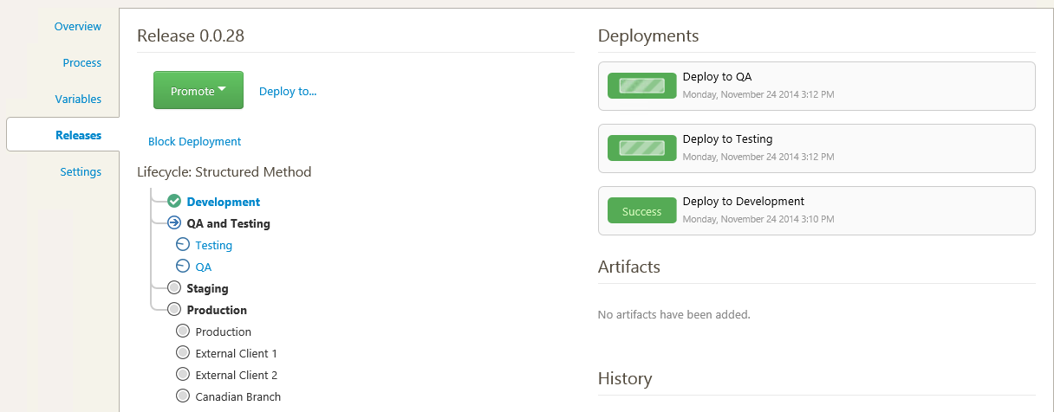Select the Development lifecycle phase link
Image resolution: width=1054 pixels, height=412 pixels.
pyautogui.click(x=223, y=202)
